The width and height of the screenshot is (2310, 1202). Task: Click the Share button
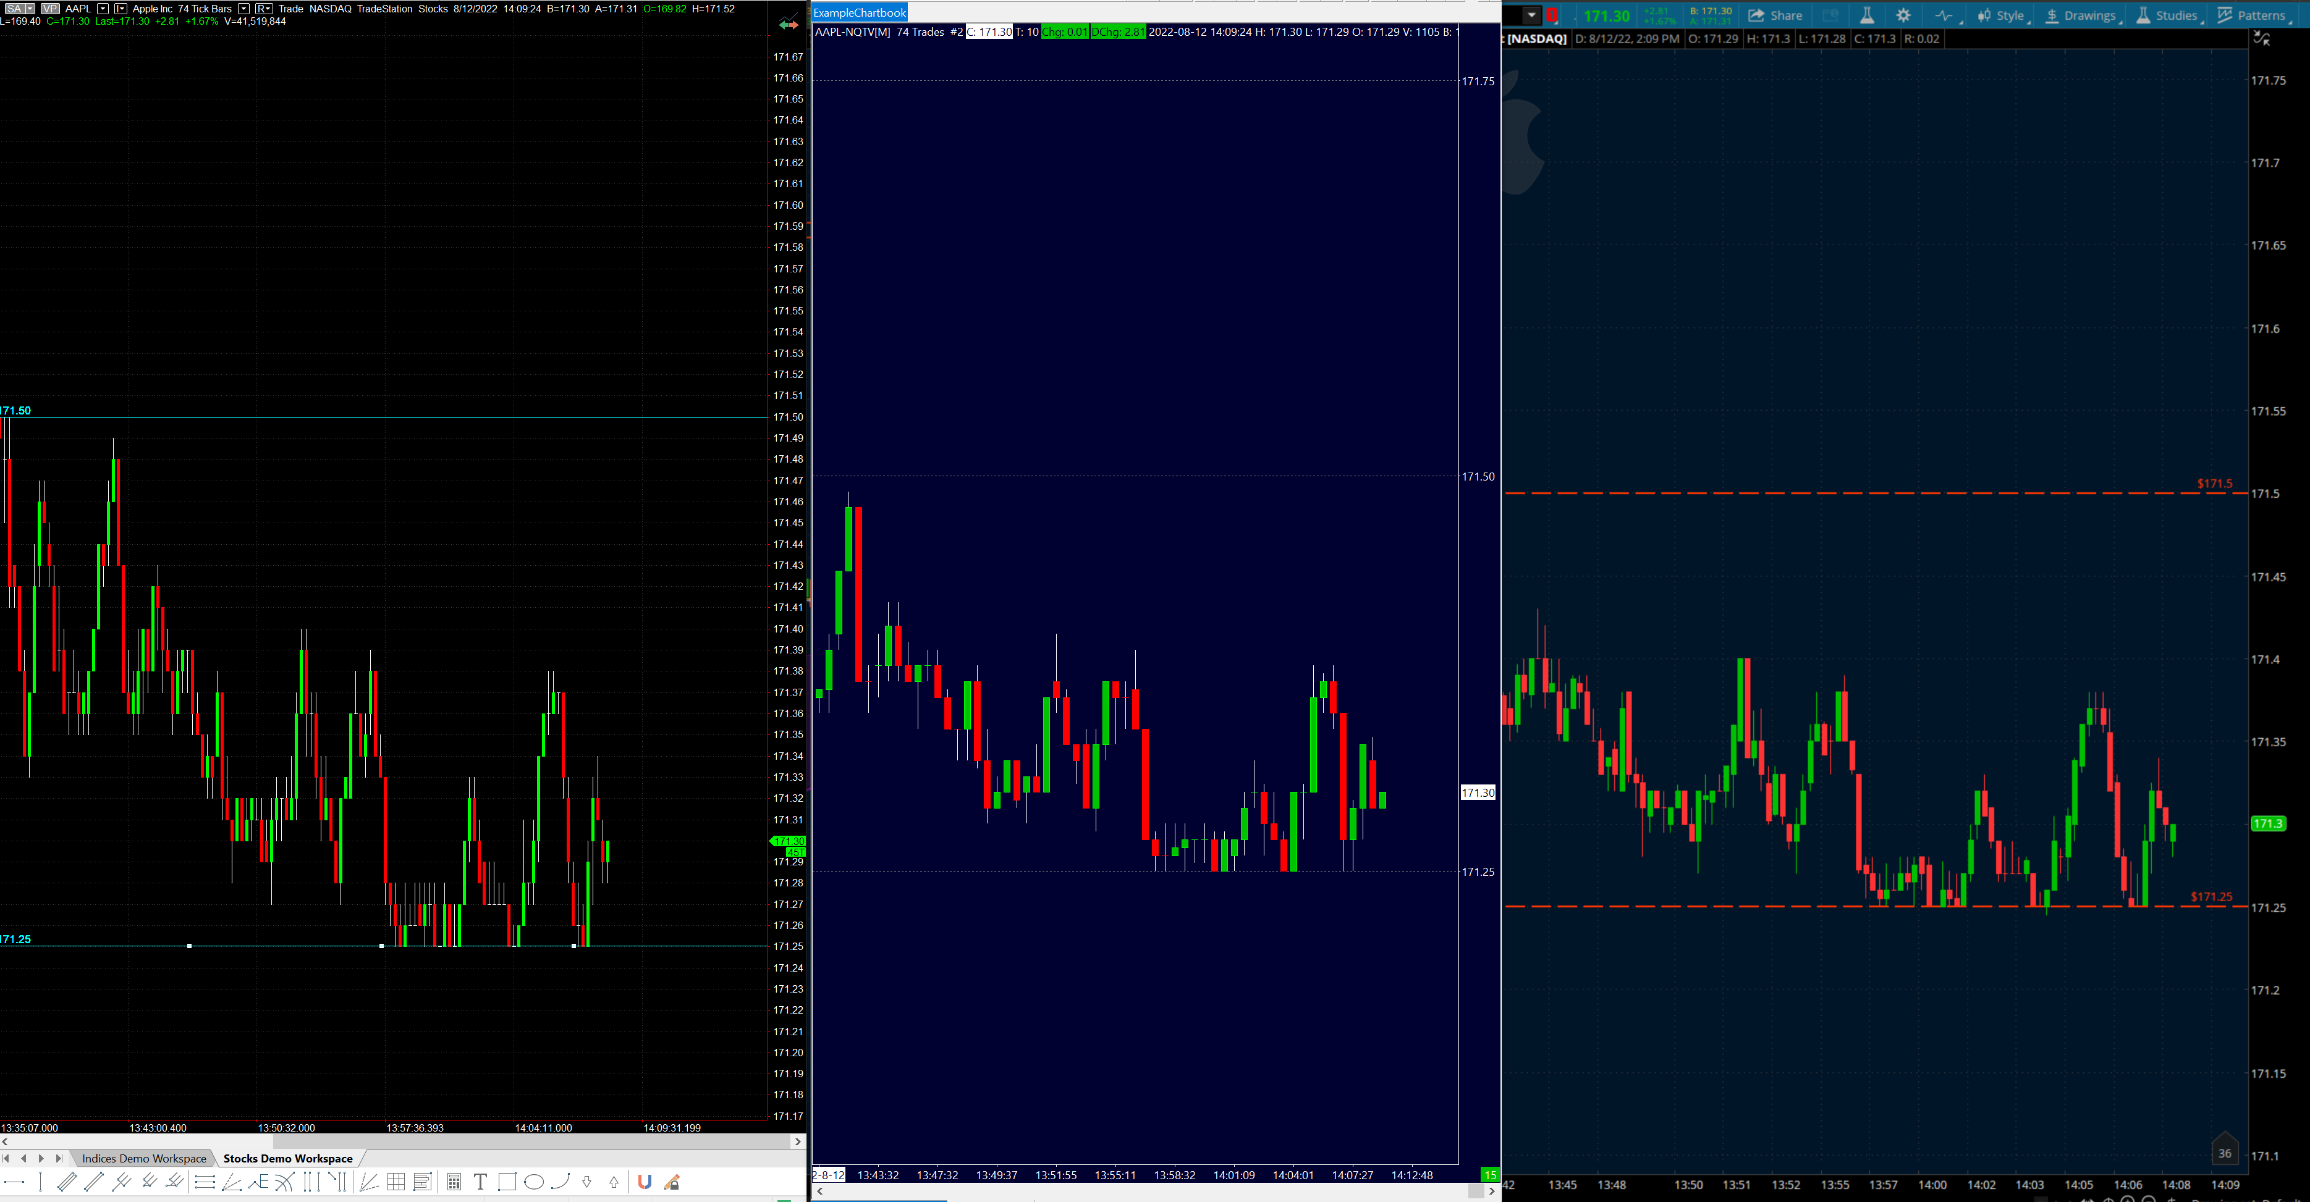[1775, 15]
